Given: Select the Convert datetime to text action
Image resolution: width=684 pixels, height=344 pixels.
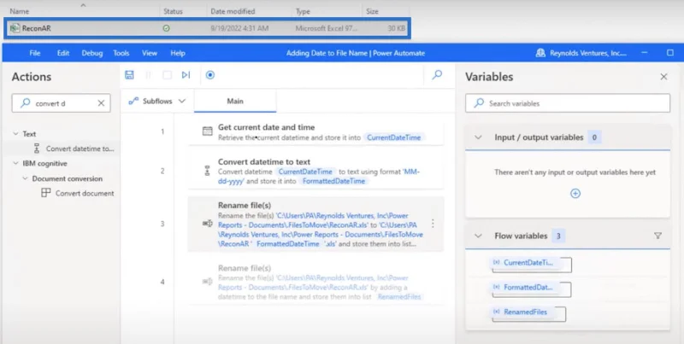Looking at the screenshot, I should [80, 149].
